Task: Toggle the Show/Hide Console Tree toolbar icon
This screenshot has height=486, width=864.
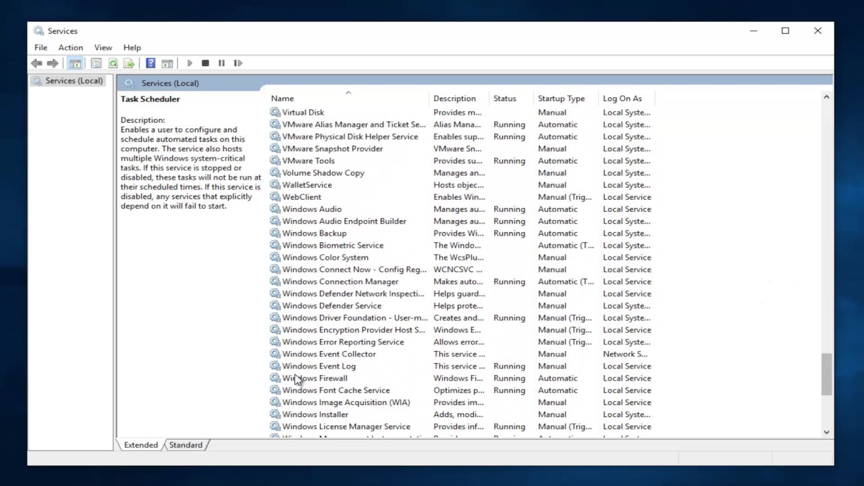Action: [x=75, y=63]
